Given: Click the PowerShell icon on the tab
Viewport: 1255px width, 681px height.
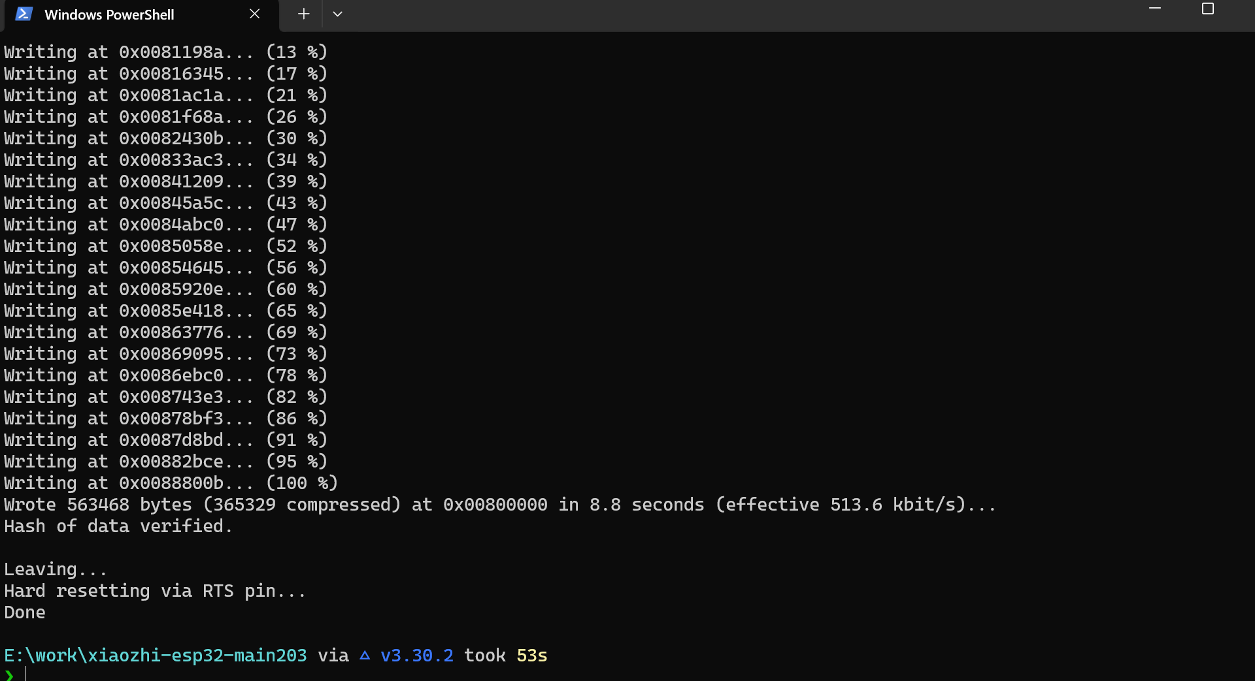Looking at the screenshot, I should point(24,14).
